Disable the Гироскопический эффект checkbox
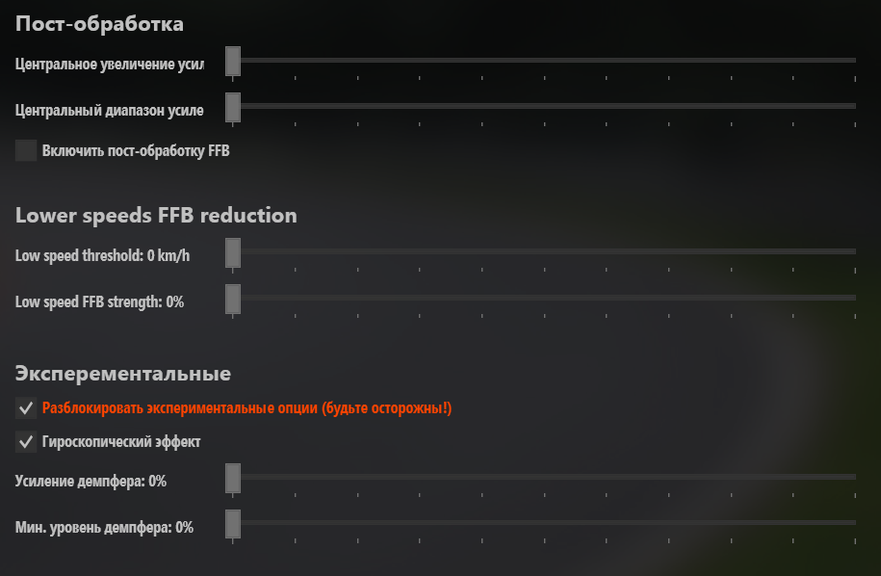881x576 pixels. pos(26,441)
